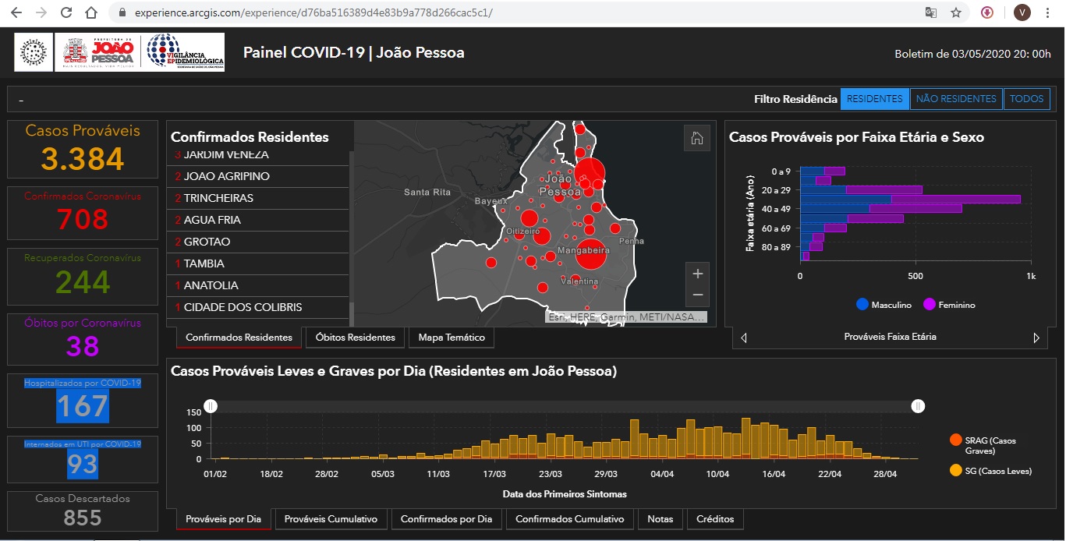This screenshot has width=1066, height=541.
Task: Go to browser home page
Action: [x=91, y=13]
